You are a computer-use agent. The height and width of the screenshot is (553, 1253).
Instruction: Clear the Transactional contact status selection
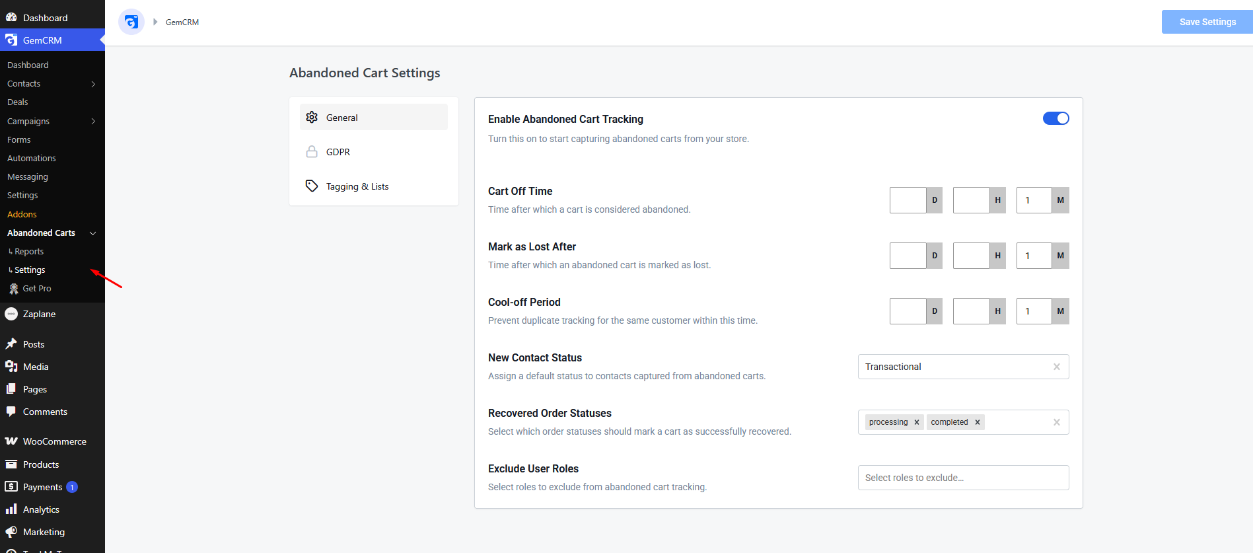click(1057, 367)
